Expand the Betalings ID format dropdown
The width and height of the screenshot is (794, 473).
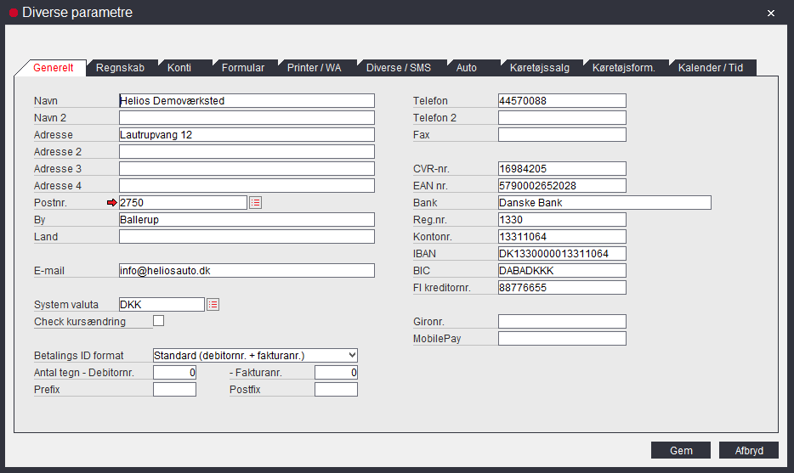(x=352, y=355)
